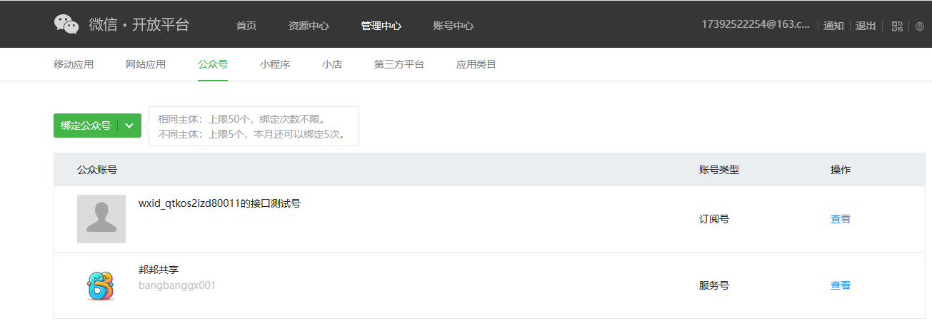Image resolution: width=932 pixels, height=321 pixels.
Task: Open 通知 notifications link
Action: (833, 26)
